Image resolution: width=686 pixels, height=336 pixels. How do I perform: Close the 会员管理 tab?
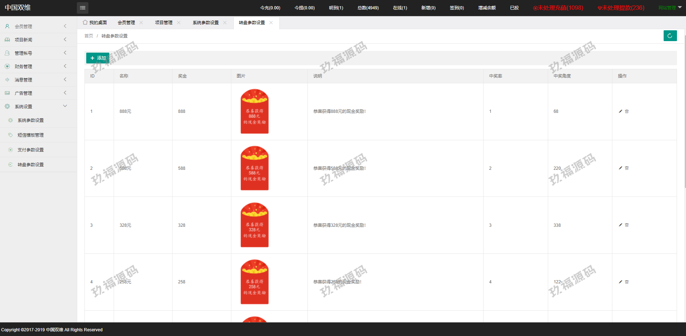(141, 23)
